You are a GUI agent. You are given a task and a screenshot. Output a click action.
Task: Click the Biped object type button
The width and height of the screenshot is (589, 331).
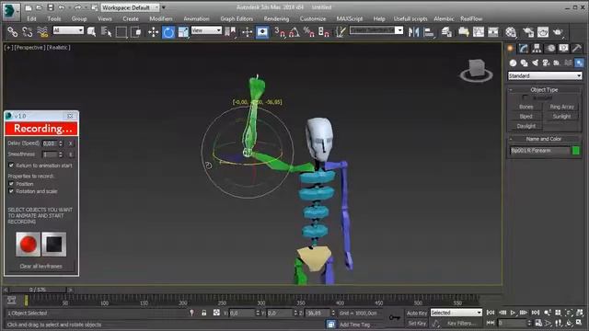point(525,117)
